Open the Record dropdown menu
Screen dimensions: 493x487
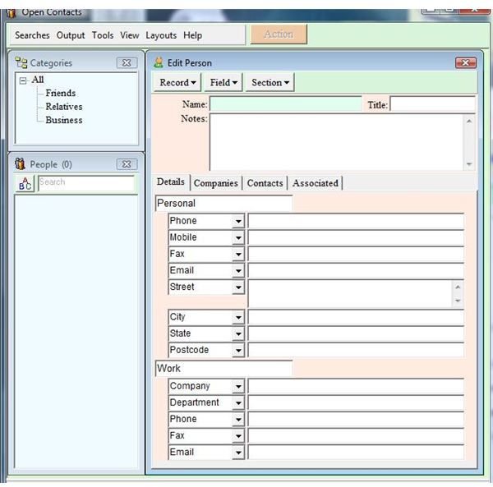point(177,83)
